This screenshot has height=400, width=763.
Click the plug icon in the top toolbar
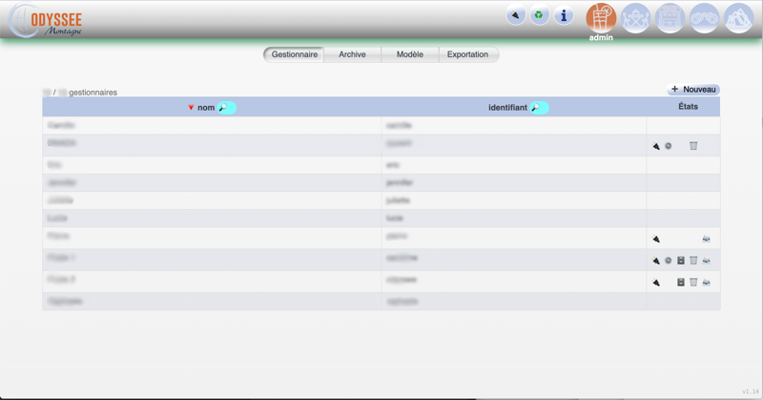click(516, 16)
